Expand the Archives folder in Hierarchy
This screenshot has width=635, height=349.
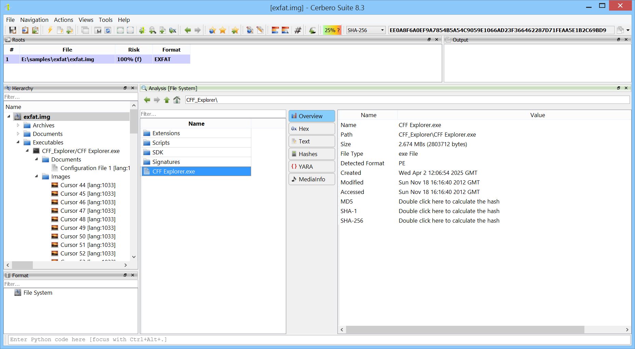point(18,125)
